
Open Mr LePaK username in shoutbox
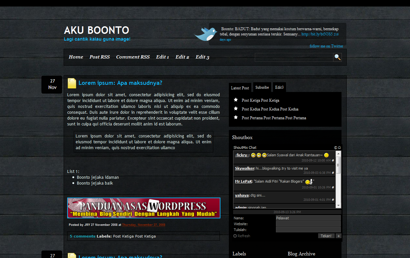[x=244, y=181]
